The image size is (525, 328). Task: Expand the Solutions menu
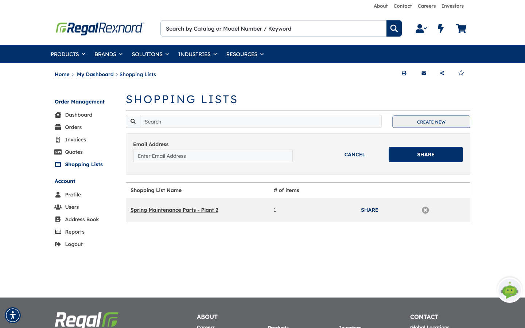[150, 54]
